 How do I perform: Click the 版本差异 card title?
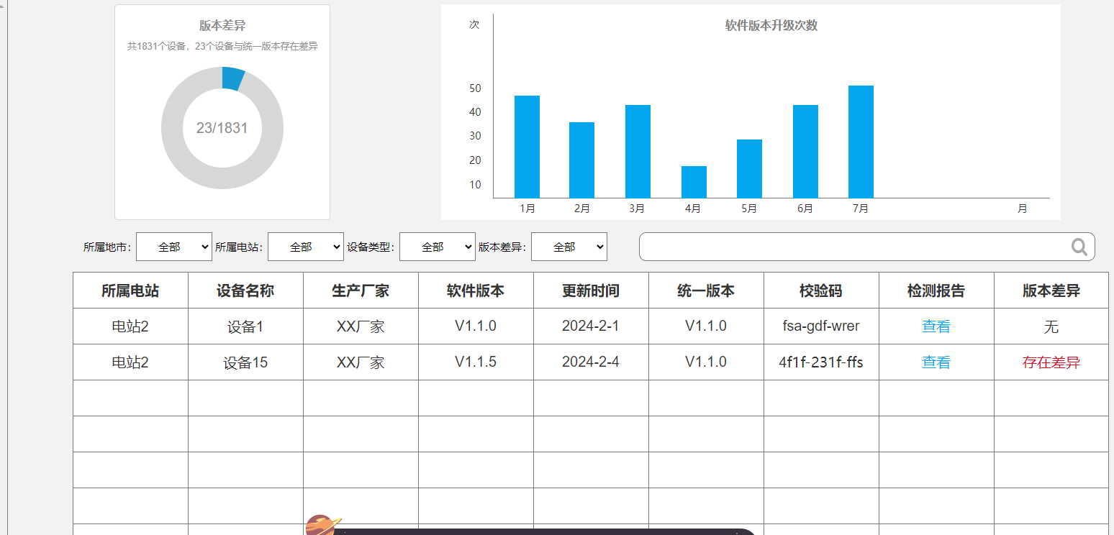pyautogui.click(x=222, y=26)
